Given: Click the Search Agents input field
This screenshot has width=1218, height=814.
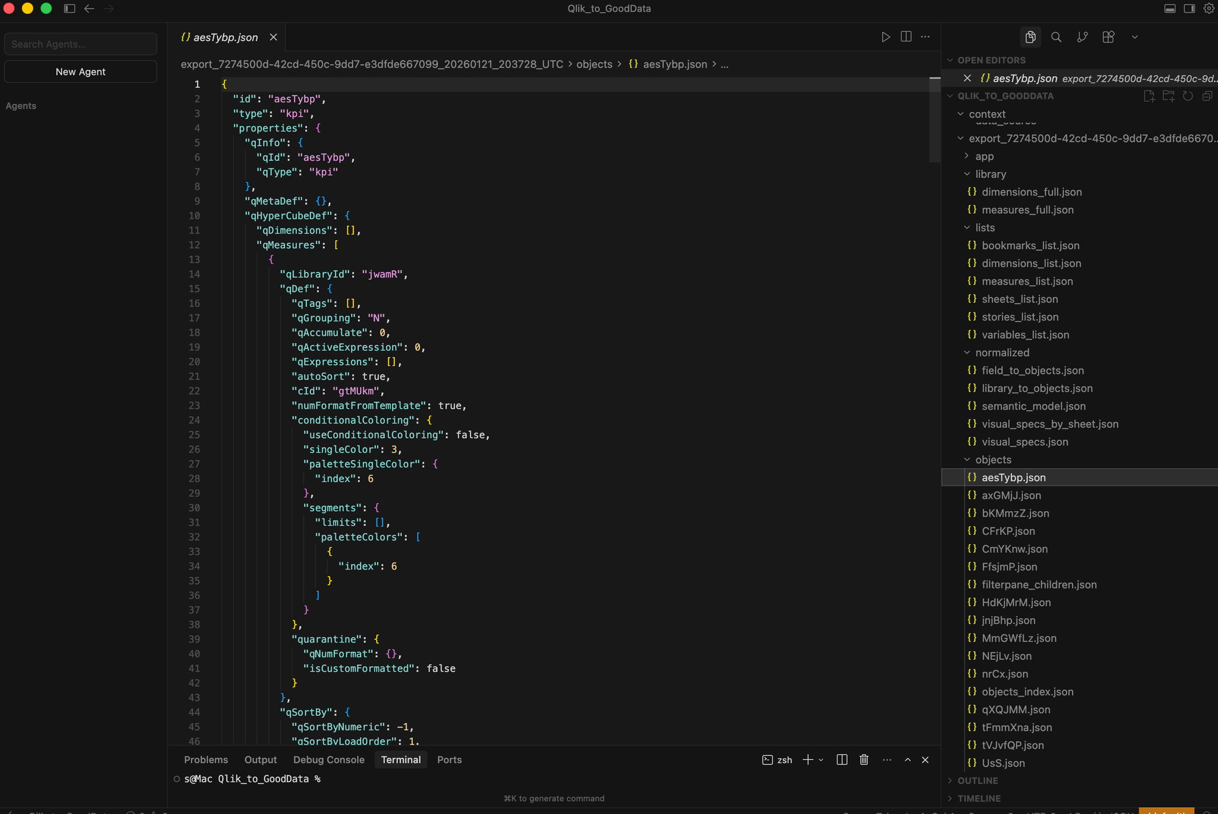Looking at the screenshot, I should pos(80,44).
